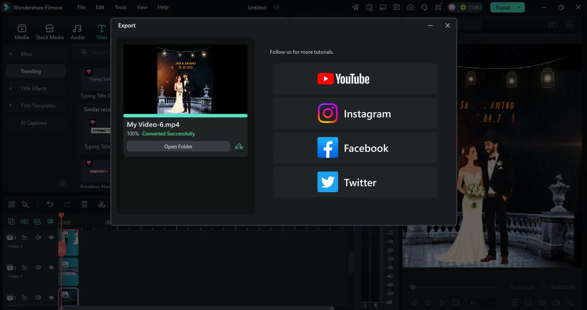Click the red playhead marker on timeline
The width and height of the screenshot is (587, 310).
(61, 215)
